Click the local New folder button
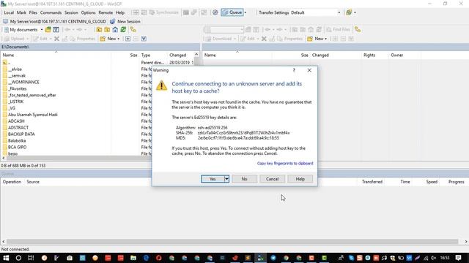The width and height of the screenshot is (469, 263). point(110,39)
